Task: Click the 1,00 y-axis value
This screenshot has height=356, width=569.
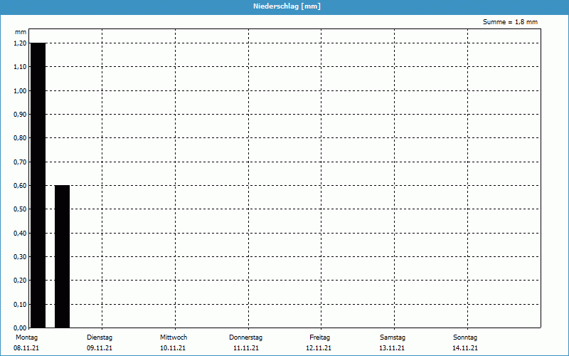Action: coord(20,91)
